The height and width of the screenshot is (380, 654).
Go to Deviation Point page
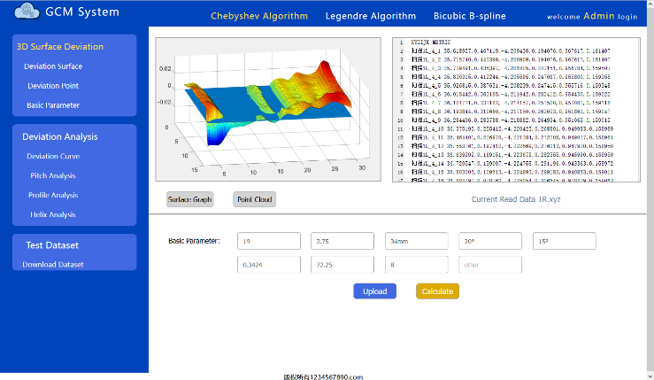[52, 86]
